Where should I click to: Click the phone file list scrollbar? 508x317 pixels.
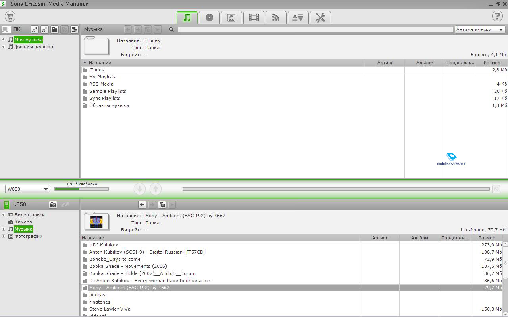(505, 262)
